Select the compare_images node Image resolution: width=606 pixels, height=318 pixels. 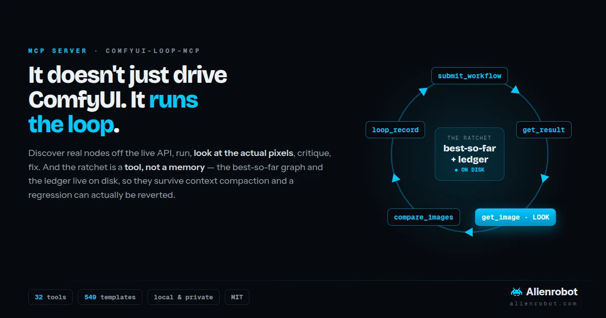pyautogui.click(x=424, y=217)
